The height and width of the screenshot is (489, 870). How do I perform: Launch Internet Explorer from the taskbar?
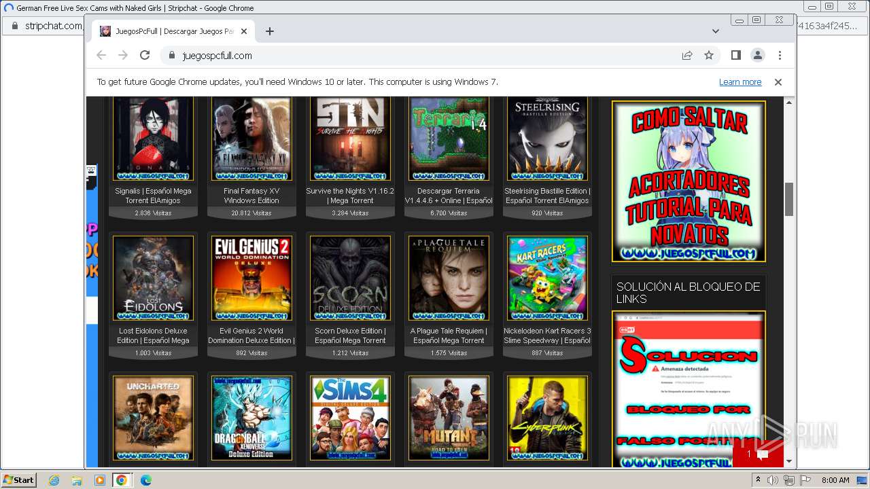click(x=54, y=480)
